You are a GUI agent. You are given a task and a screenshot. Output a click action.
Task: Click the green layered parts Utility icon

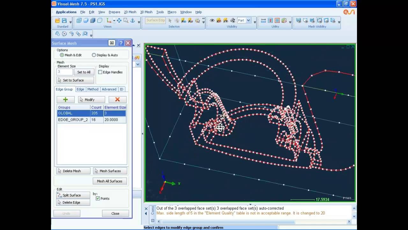284,20
